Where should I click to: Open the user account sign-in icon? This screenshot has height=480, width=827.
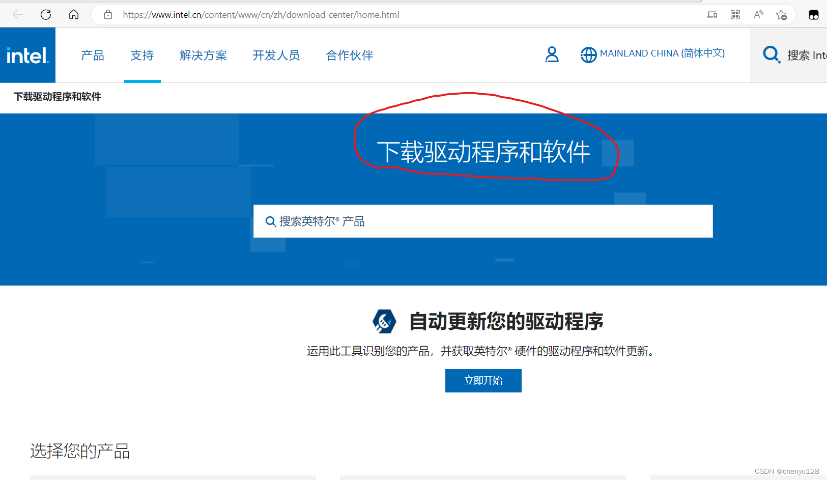[x=552, y=54]
